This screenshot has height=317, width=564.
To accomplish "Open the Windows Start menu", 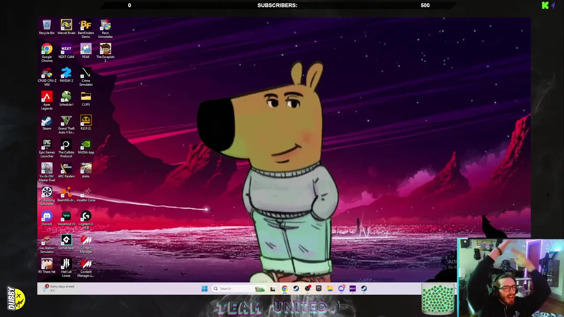I will (204, 289).
